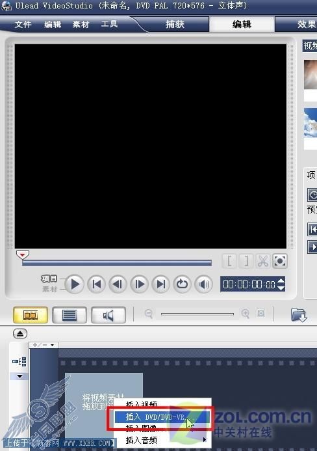Click the Play button in the preview controls
This screenshot has width=317, height=451.
pyautogui.click(x=75, y=284)
